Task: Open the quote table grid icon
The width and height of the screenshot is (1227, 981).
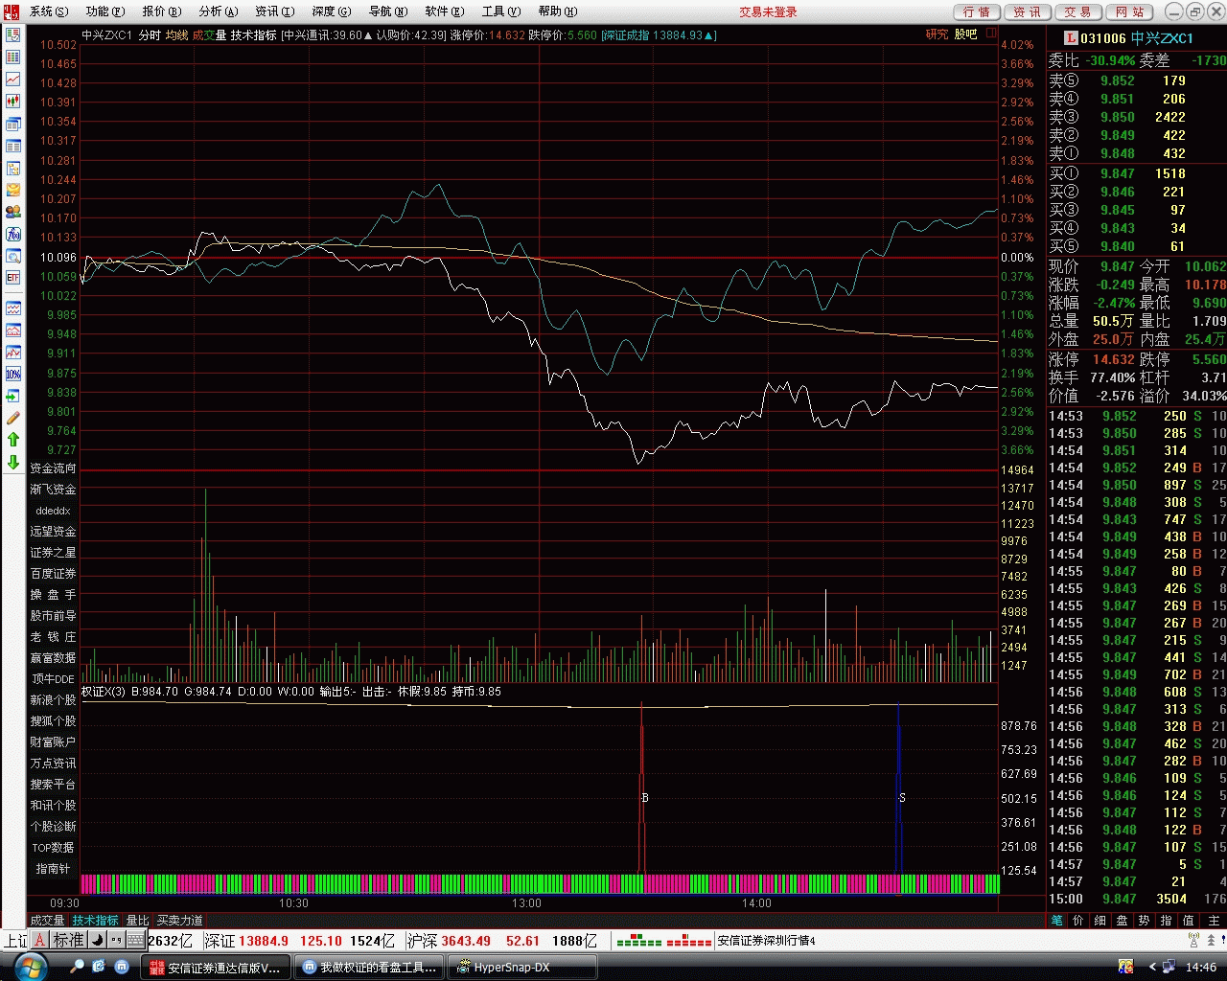Action: (13, 57)
